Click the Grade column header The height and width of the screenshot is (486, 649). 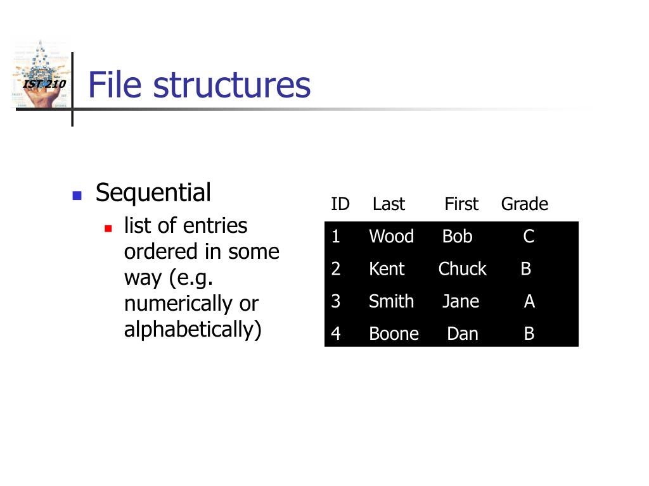click(x=524, y=204)
